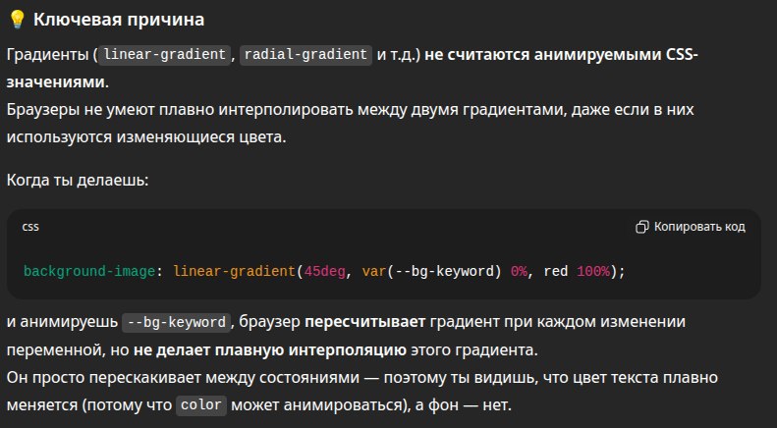Image resolution: width=777 pixels, height=428 pixels.
Task: Click the inline 'radial-gradient' code chip
Action: pos(305,55)
